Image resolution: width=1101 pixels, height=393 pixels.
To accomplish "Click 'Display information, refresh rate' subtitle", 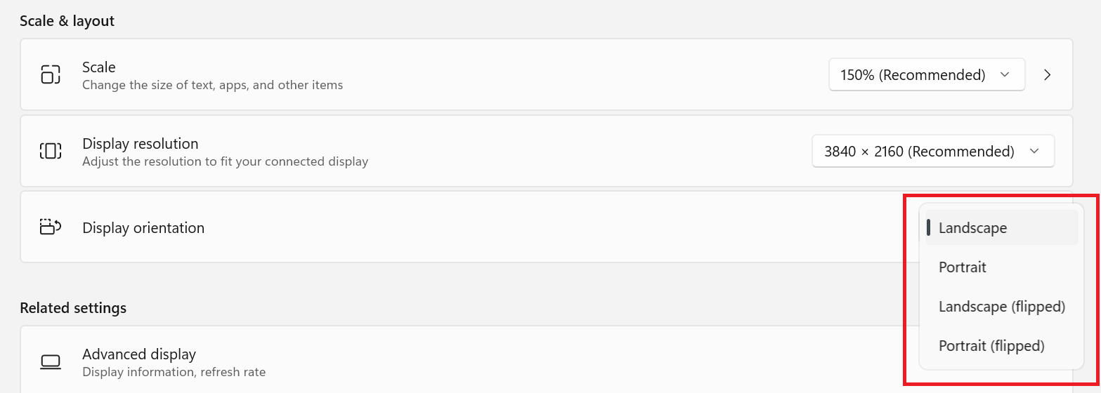I will (x=174, y=372).
